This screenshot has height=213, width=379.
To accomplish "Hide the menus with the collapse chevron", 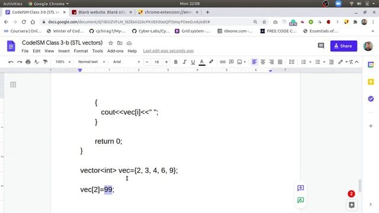I will click(356, 62).
